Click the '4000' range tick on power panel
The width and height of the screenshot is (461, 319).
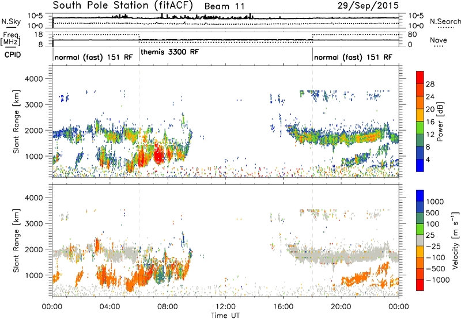coord(33,79)
